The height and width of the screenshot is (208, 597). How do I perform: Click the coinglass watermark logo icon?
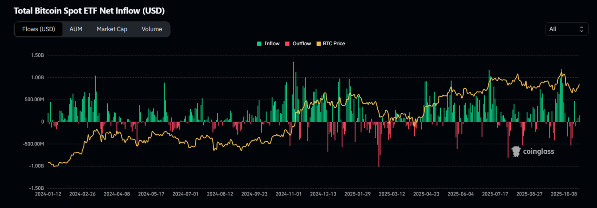coord(516,151)
